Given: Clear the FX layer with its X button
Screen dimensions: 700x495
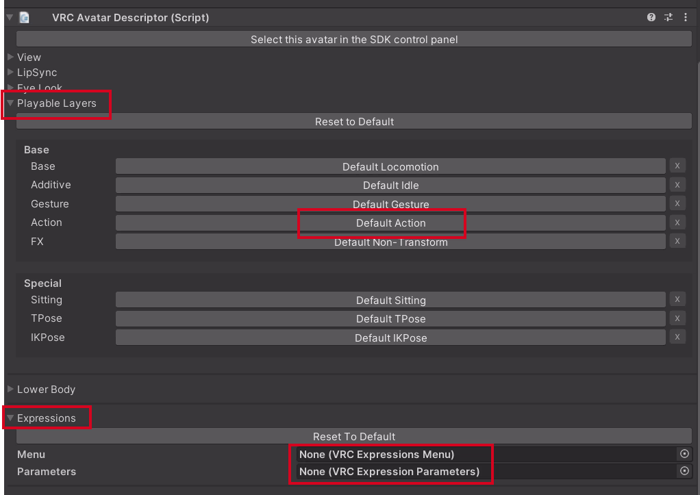Looking at the screenshot, I should pos(677,241).
